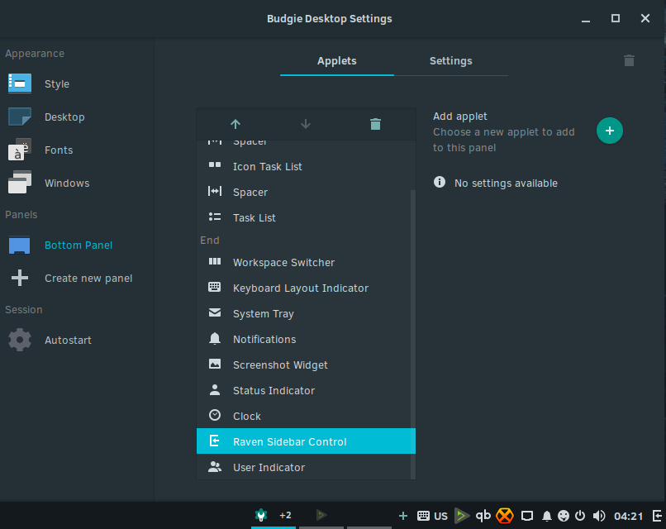Click Create new panel

point(77,279)
